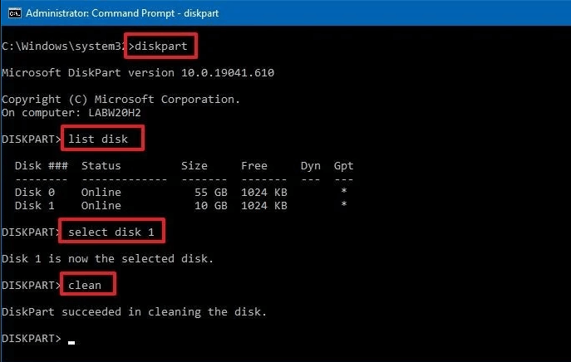Click the Command Prompt icon in title bar
The image size is (571, 362).
pyautogui.click(x=12, y=13)
